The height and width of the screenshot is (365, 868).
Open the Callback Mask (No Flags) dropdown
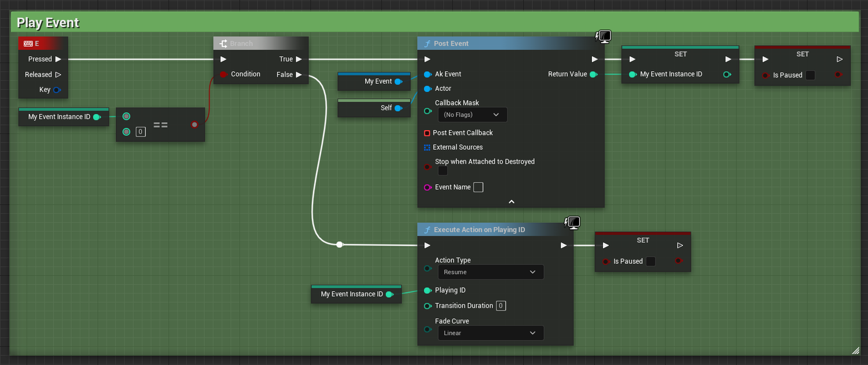473,115
